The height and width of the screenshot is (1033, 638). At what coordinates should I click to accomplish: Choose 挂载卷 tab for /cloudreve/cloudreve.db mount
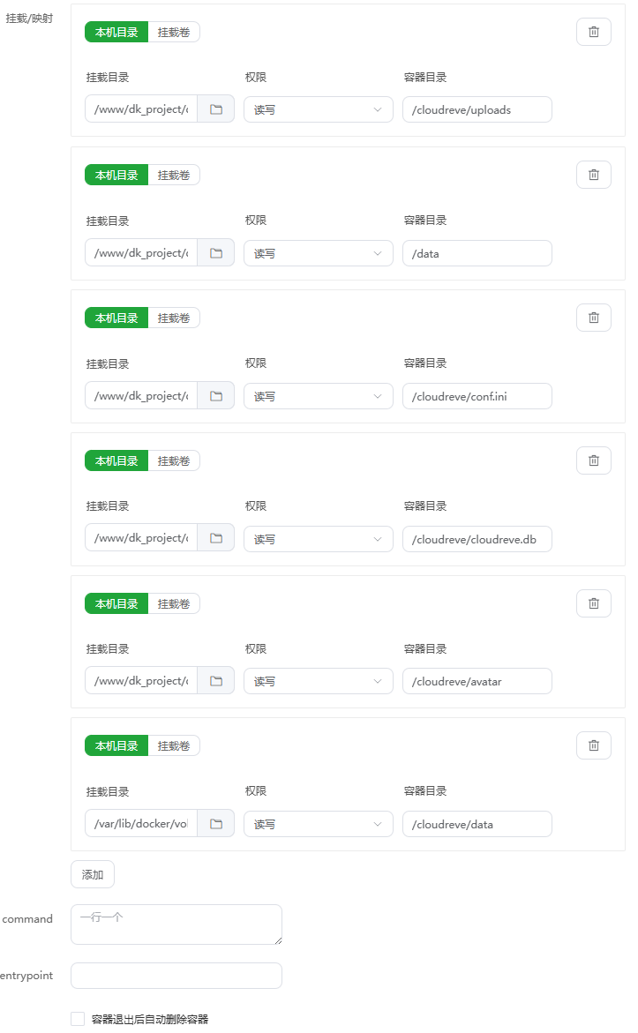pos(174,460)
